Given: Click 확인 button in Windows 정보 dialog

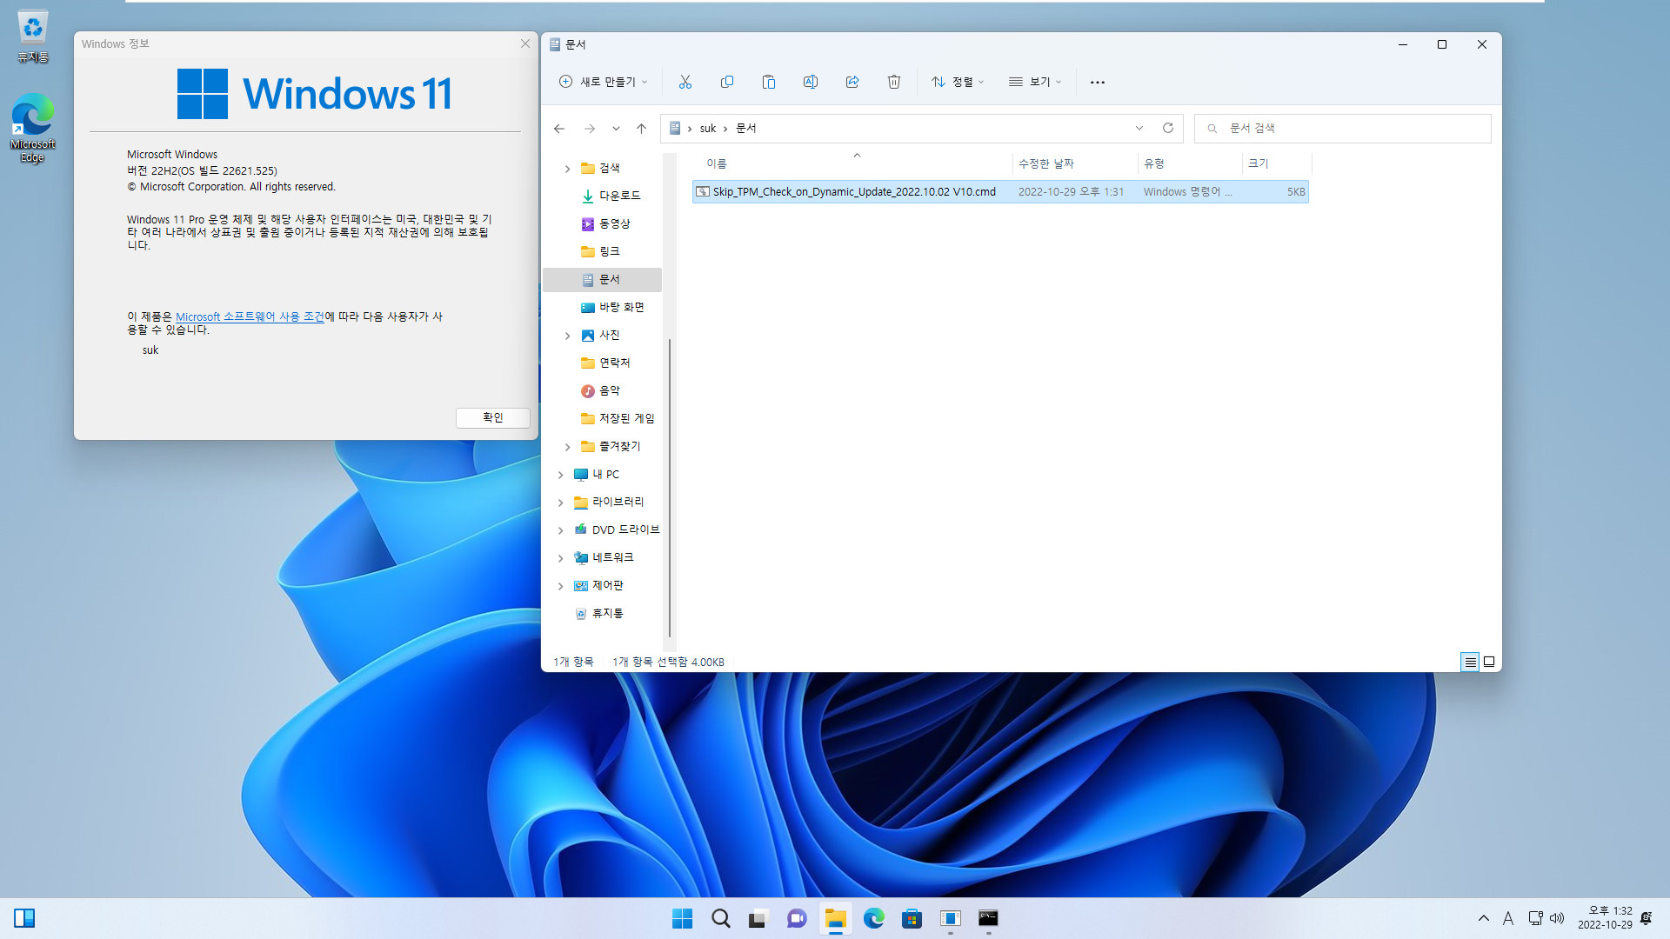Looking at the screenshot, I should click(x=493, y=417).
